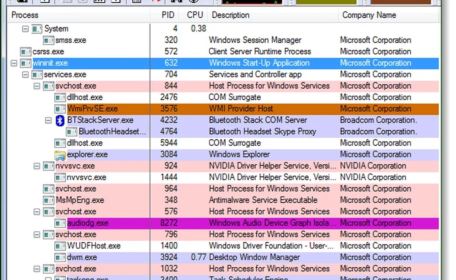Collapse svchost.exe with PID 796

pyautogui.click(x=36, y=234)
